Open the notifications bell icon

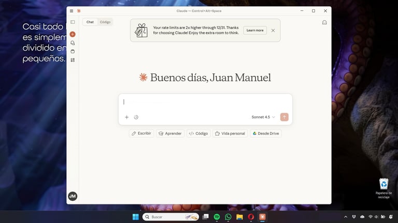coord(391,217)
